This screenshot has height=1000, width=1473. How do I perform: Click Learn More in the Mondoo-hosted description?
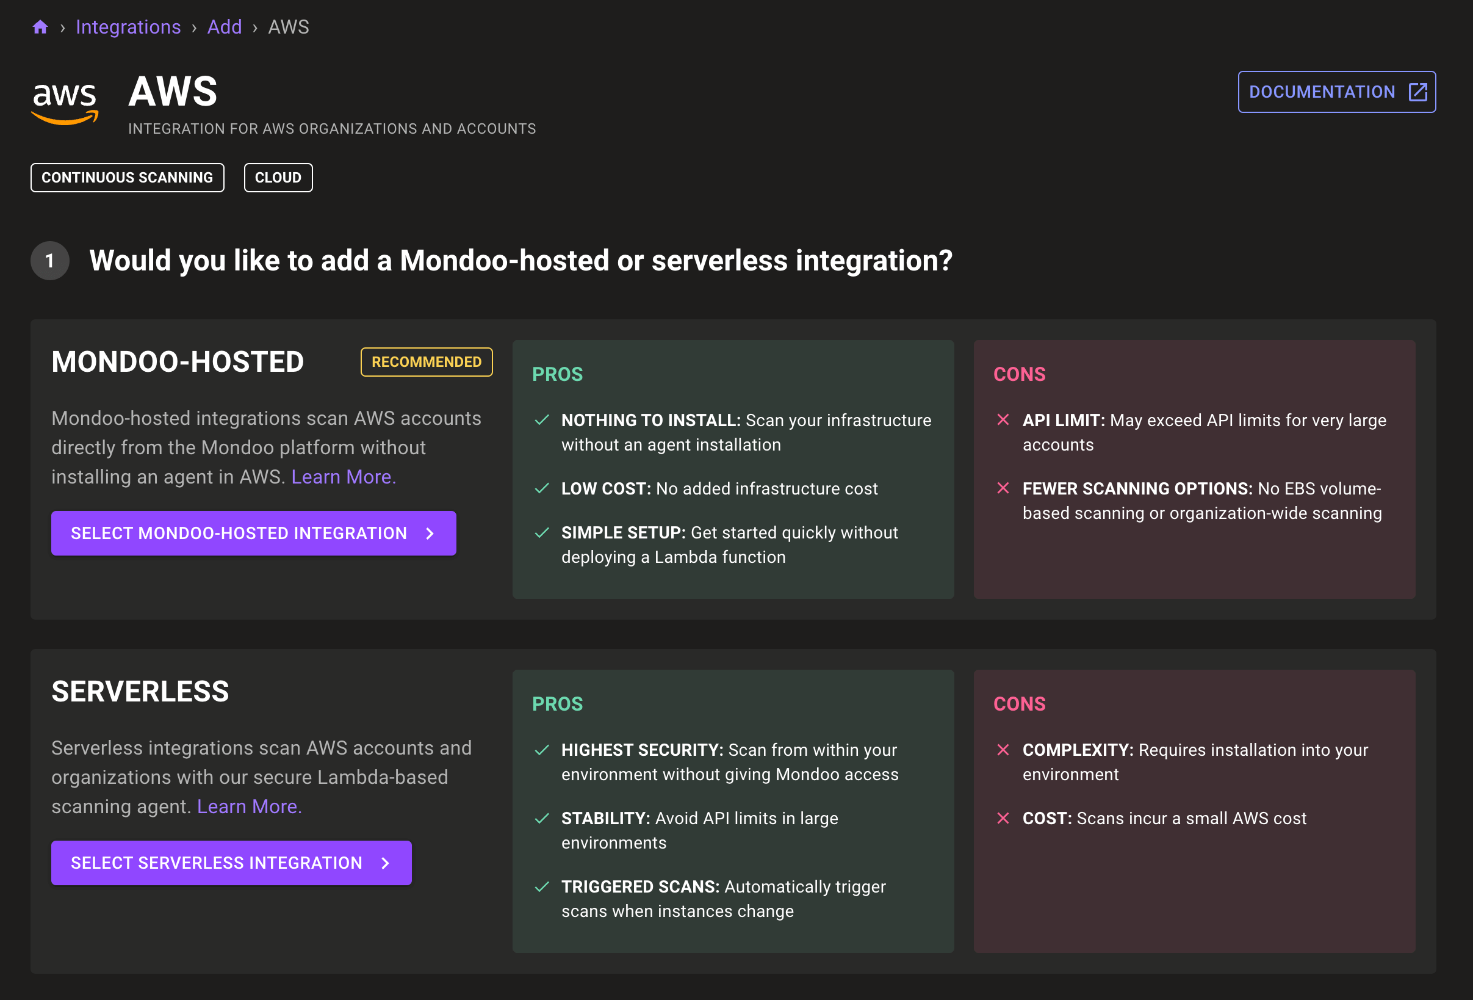(x=343, y=476)
